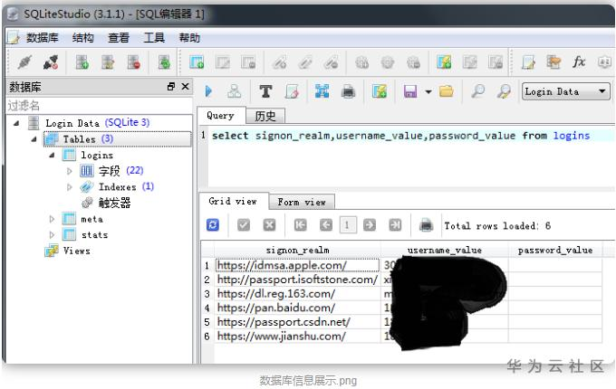Viewport: 616px width, 389px height.
Task: Open the 帮助 menu
Action: tap(189, 38)
